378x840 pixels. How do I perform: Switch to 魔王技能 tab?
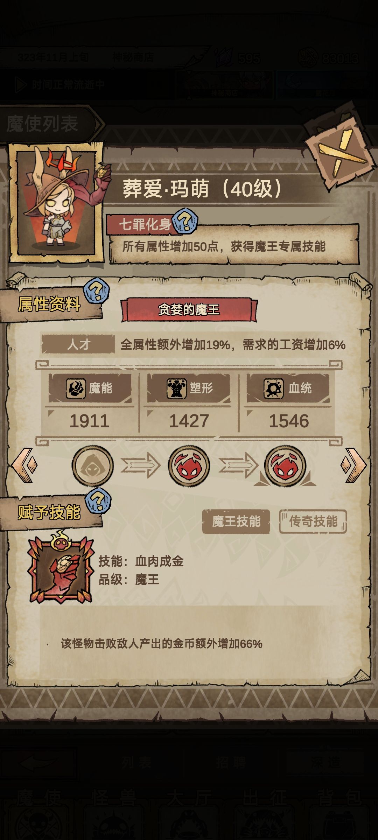point(236,521)
